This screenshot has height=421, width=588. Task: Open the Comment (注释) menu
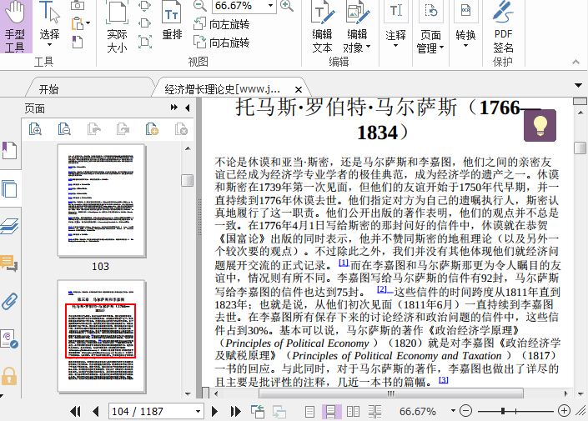pos(395,25)
